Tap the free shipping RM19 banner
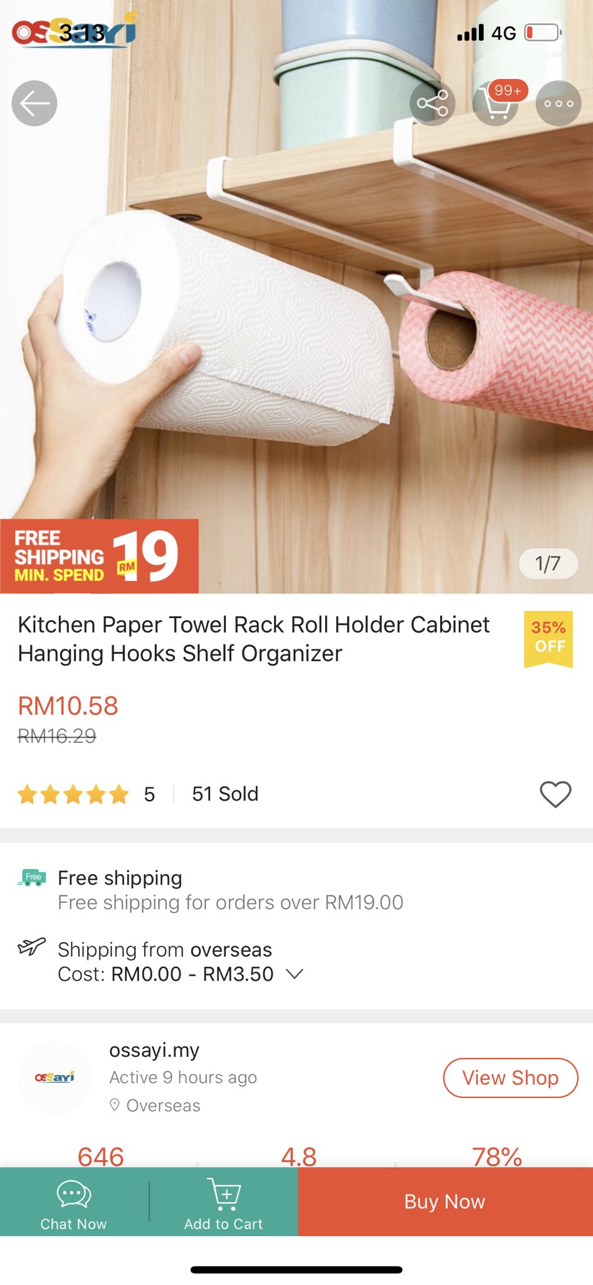593x1285 pixels. click(99, 556)
